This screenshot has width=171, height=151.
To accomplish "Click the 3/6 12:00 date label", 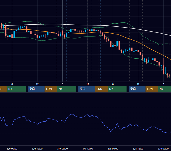I will click(x=37, y=148).
